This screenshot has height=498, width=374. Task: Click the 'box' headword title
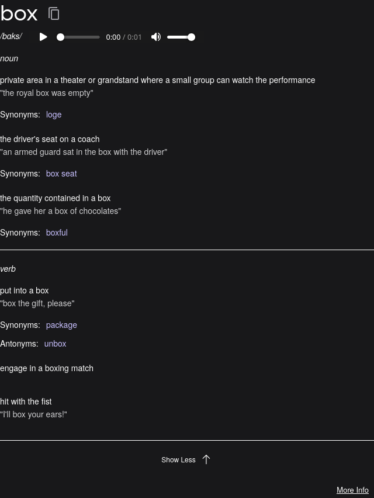point(19,13)
